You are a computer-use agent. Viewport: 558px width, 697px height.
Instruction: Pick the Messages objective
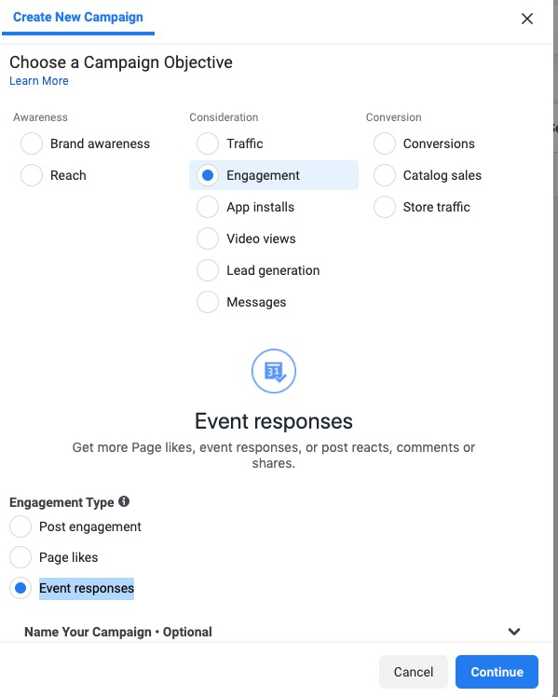click(208, 302)
